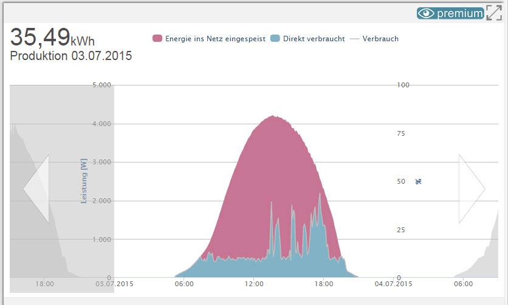Click the peak of the pink feed-in area
This screenshot has height=305, width=508.
point(273,118)
